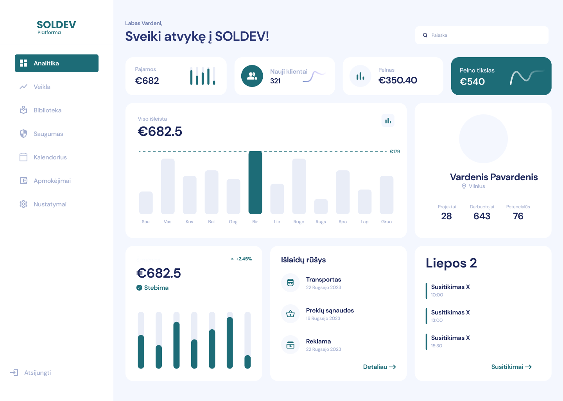Go to Veikla in the sidebar
Viewport: 563px width, 401px height.
coord(42,87)
